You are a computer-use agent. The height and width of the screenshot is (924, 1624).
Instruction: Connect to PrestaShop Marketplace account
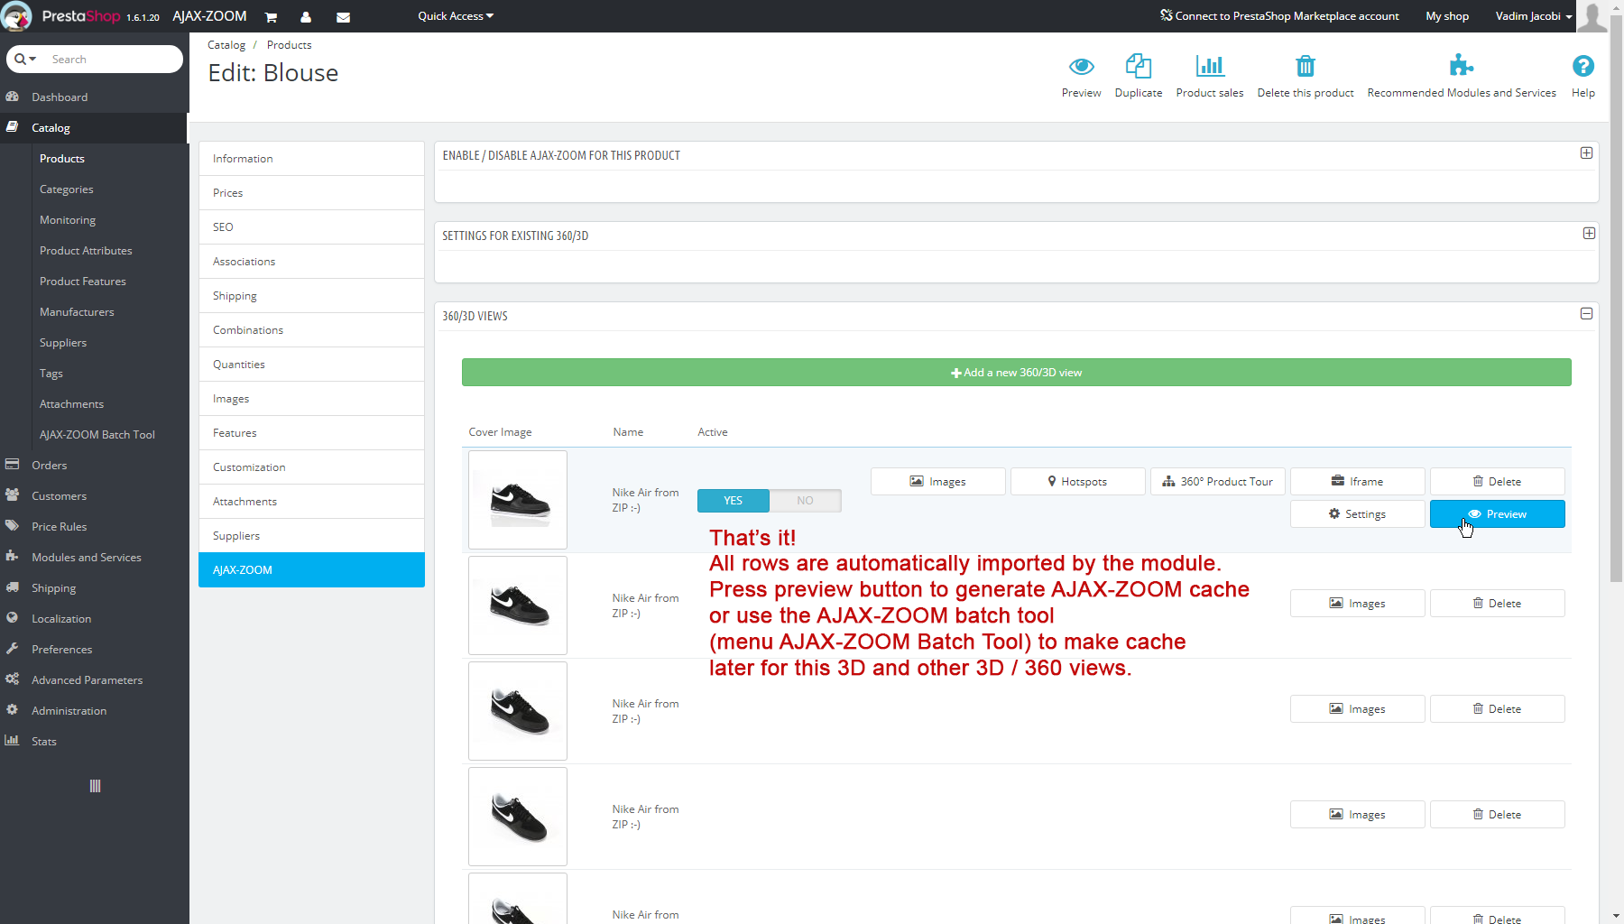1279,16
